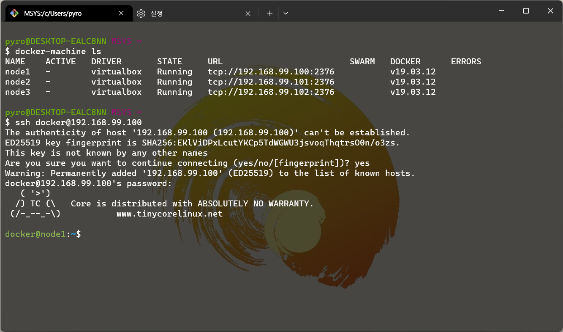563x332 pixels.
Task: Click the gear icon on the 설정 tab
Action: click(x=141, y=13)
